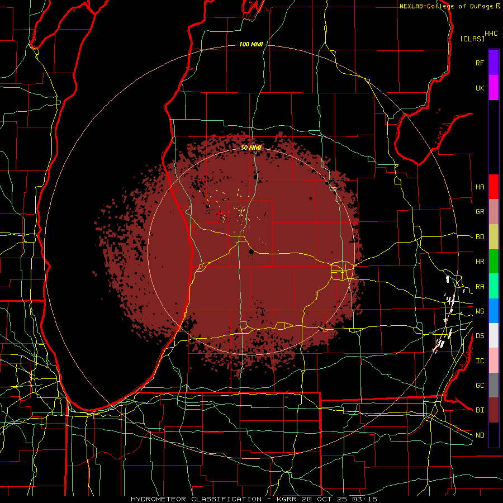Select the olive-yellow BD legend swatch
This screenshot has height=503, width=503.
tap(493, 236)
